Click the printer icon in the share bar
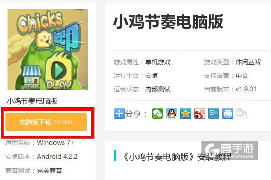This screenshot has width=271, height=180. (228, 113)
